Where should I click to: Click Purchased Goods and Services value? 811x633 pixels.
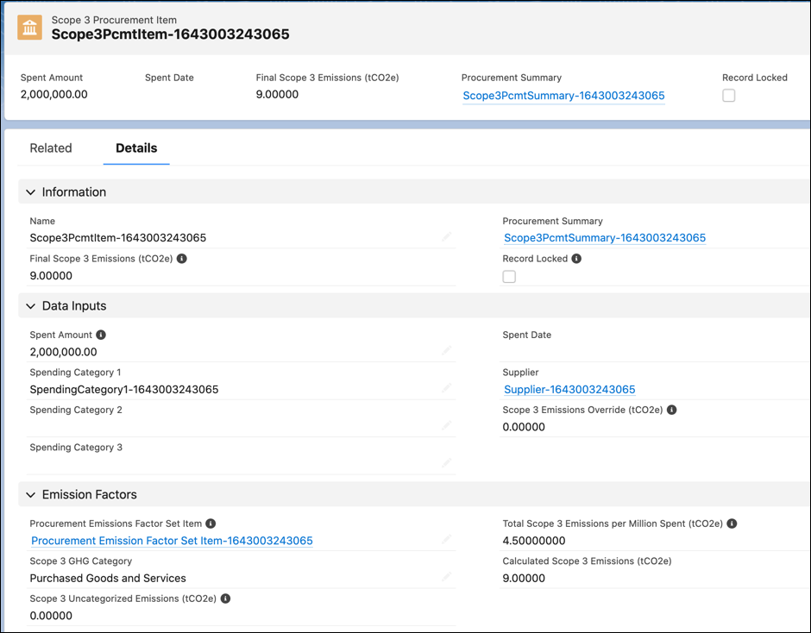pyautogui.click(x=108, y=578)
